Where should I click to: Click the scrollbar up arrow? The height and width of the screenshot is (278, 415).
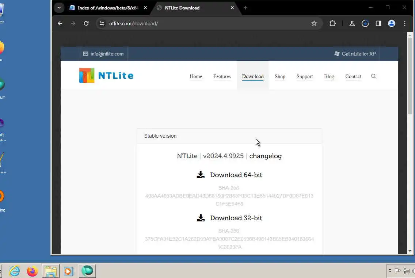410,35
